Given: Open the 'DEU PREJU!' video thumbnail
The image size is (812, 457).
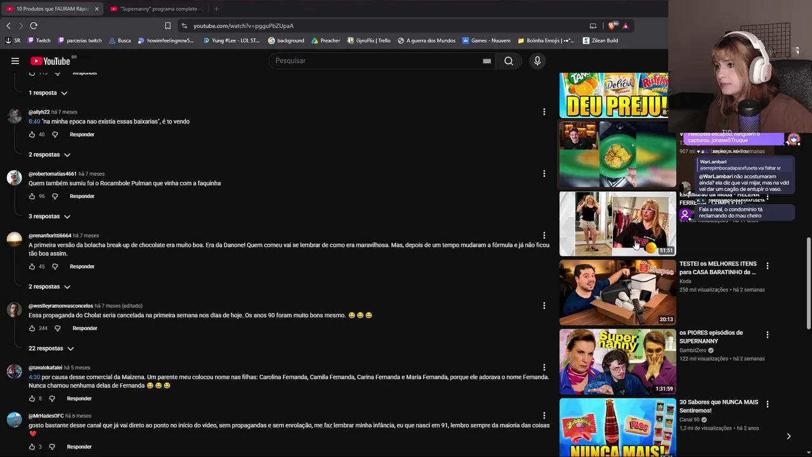Looking at the screenshot, I should 613,95.
